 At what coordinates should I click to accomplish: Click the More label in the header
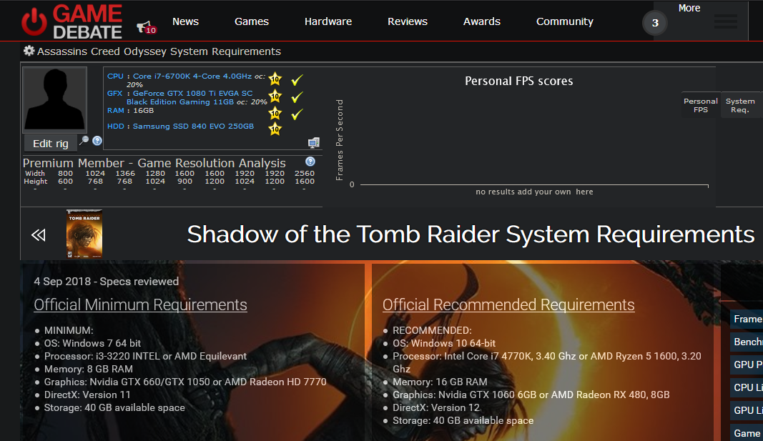point(689,8)
